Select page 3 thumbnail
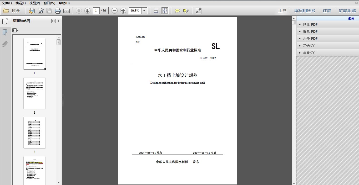The height and width of the screenshot is (185, 359). coord(34,133)
